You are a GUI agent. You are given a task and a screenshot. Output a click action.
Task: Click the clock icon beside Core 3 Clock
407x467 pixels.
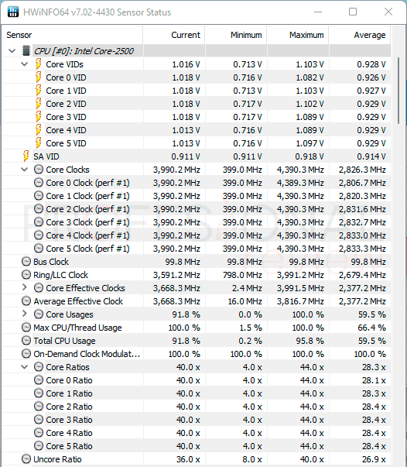click(39, 222)
